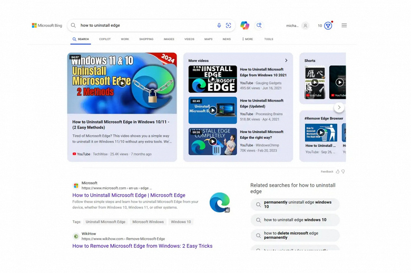The width and height of the screenshot is (411, 273).
Task: Search how to delete microsoft edge permanently
Action: [295, 235]
